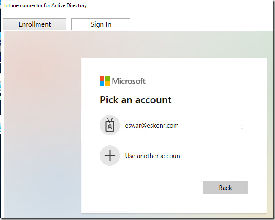Click the Microsoft logo
This screenshot has height=220, width=275.
(123, 81)
